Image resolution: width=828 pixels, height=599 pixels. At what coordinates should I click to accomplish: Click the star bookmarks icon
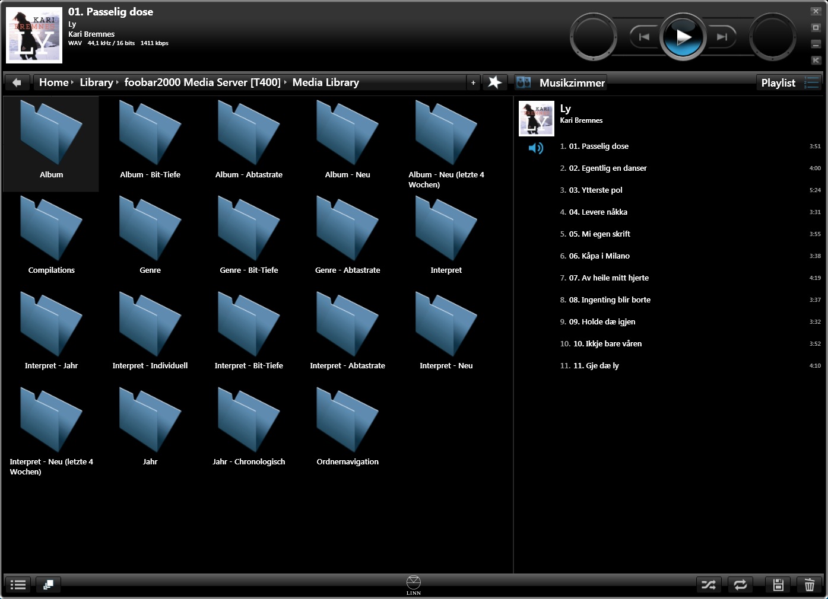(x=494, y=82)
